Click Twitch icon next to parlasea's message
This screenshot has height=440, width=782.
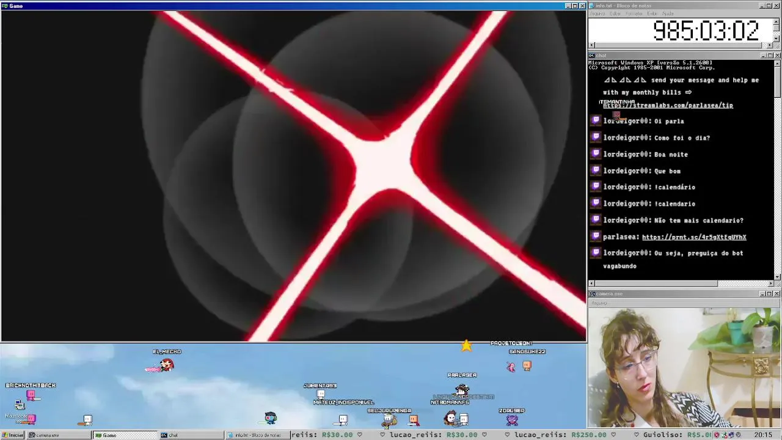[596, 237]
